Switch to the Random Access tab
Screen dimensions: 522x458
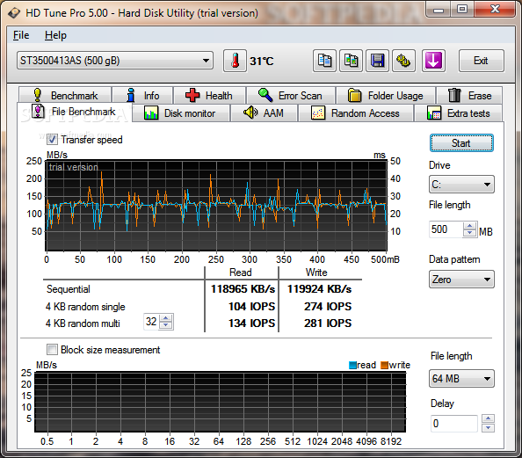pyautogui.click(x=356, y=113)
